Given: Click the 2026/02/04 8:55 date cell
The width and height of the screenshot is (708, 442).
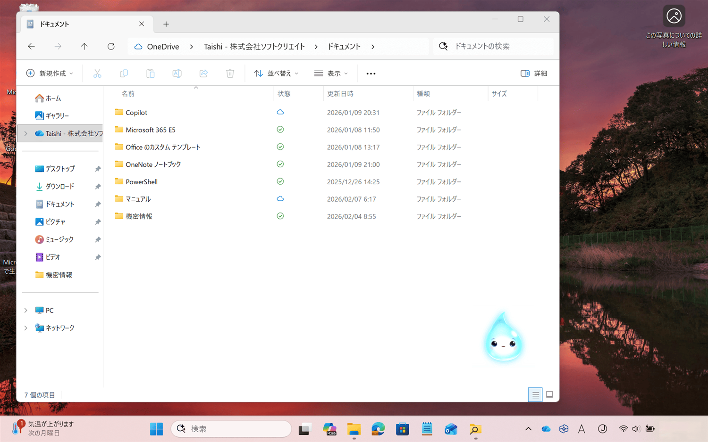Looking at the screenshot, I should point(352,217).
